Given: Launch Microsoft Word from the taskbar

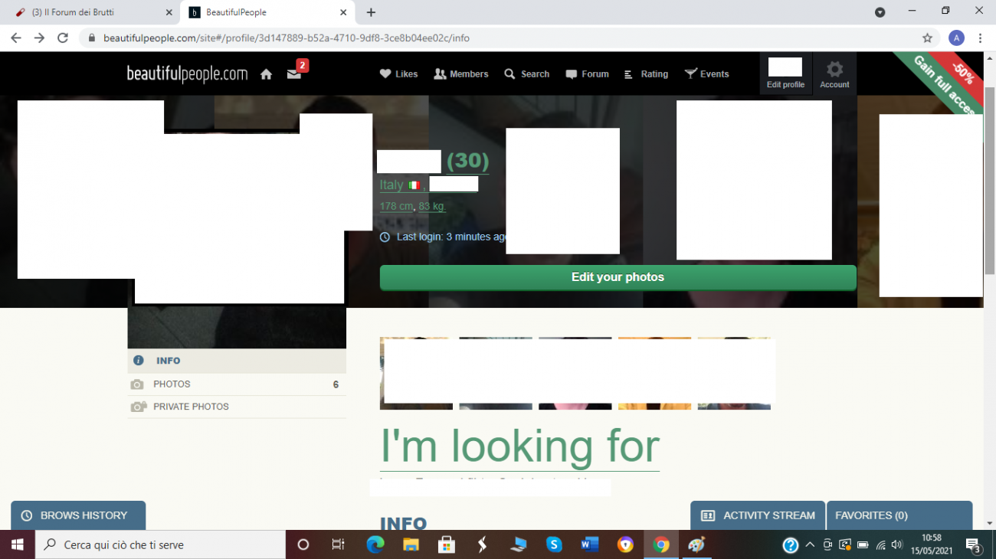Looking at the screenshot, I should [589, 544].
